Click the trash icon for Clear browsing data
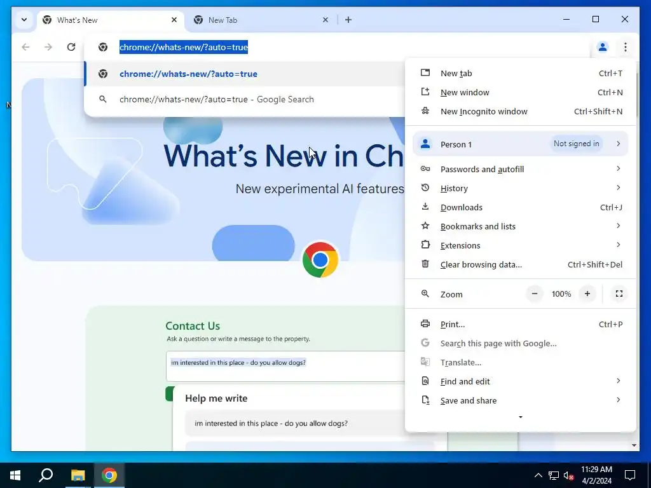The height and width of the screenshot is (488, 651). (425, 264)
